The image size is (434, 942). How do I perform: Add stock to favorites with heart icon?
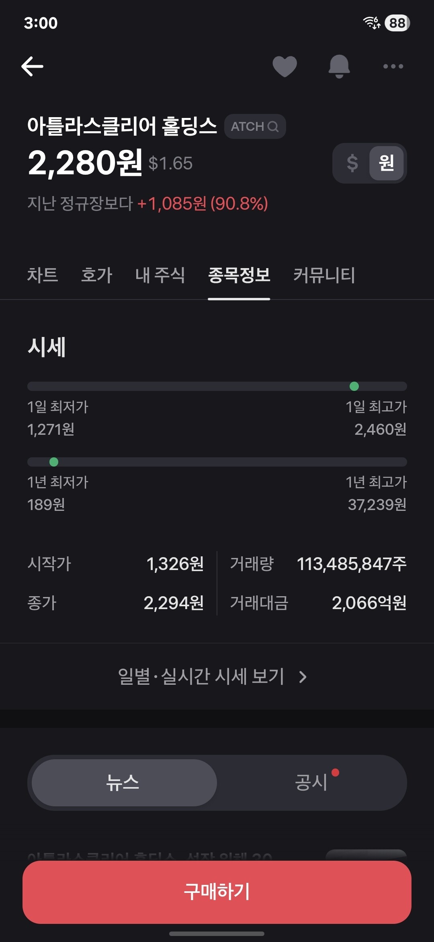tap(285, 66)
